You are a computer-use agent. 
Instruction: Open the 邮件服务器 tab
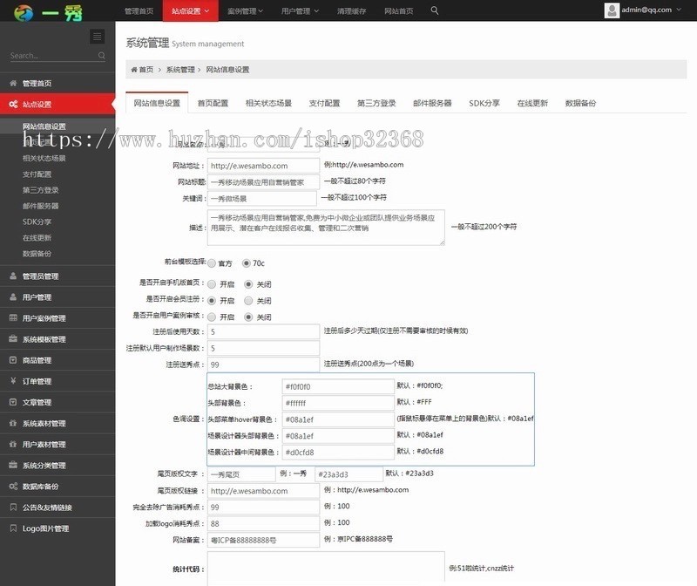[432, 103]
